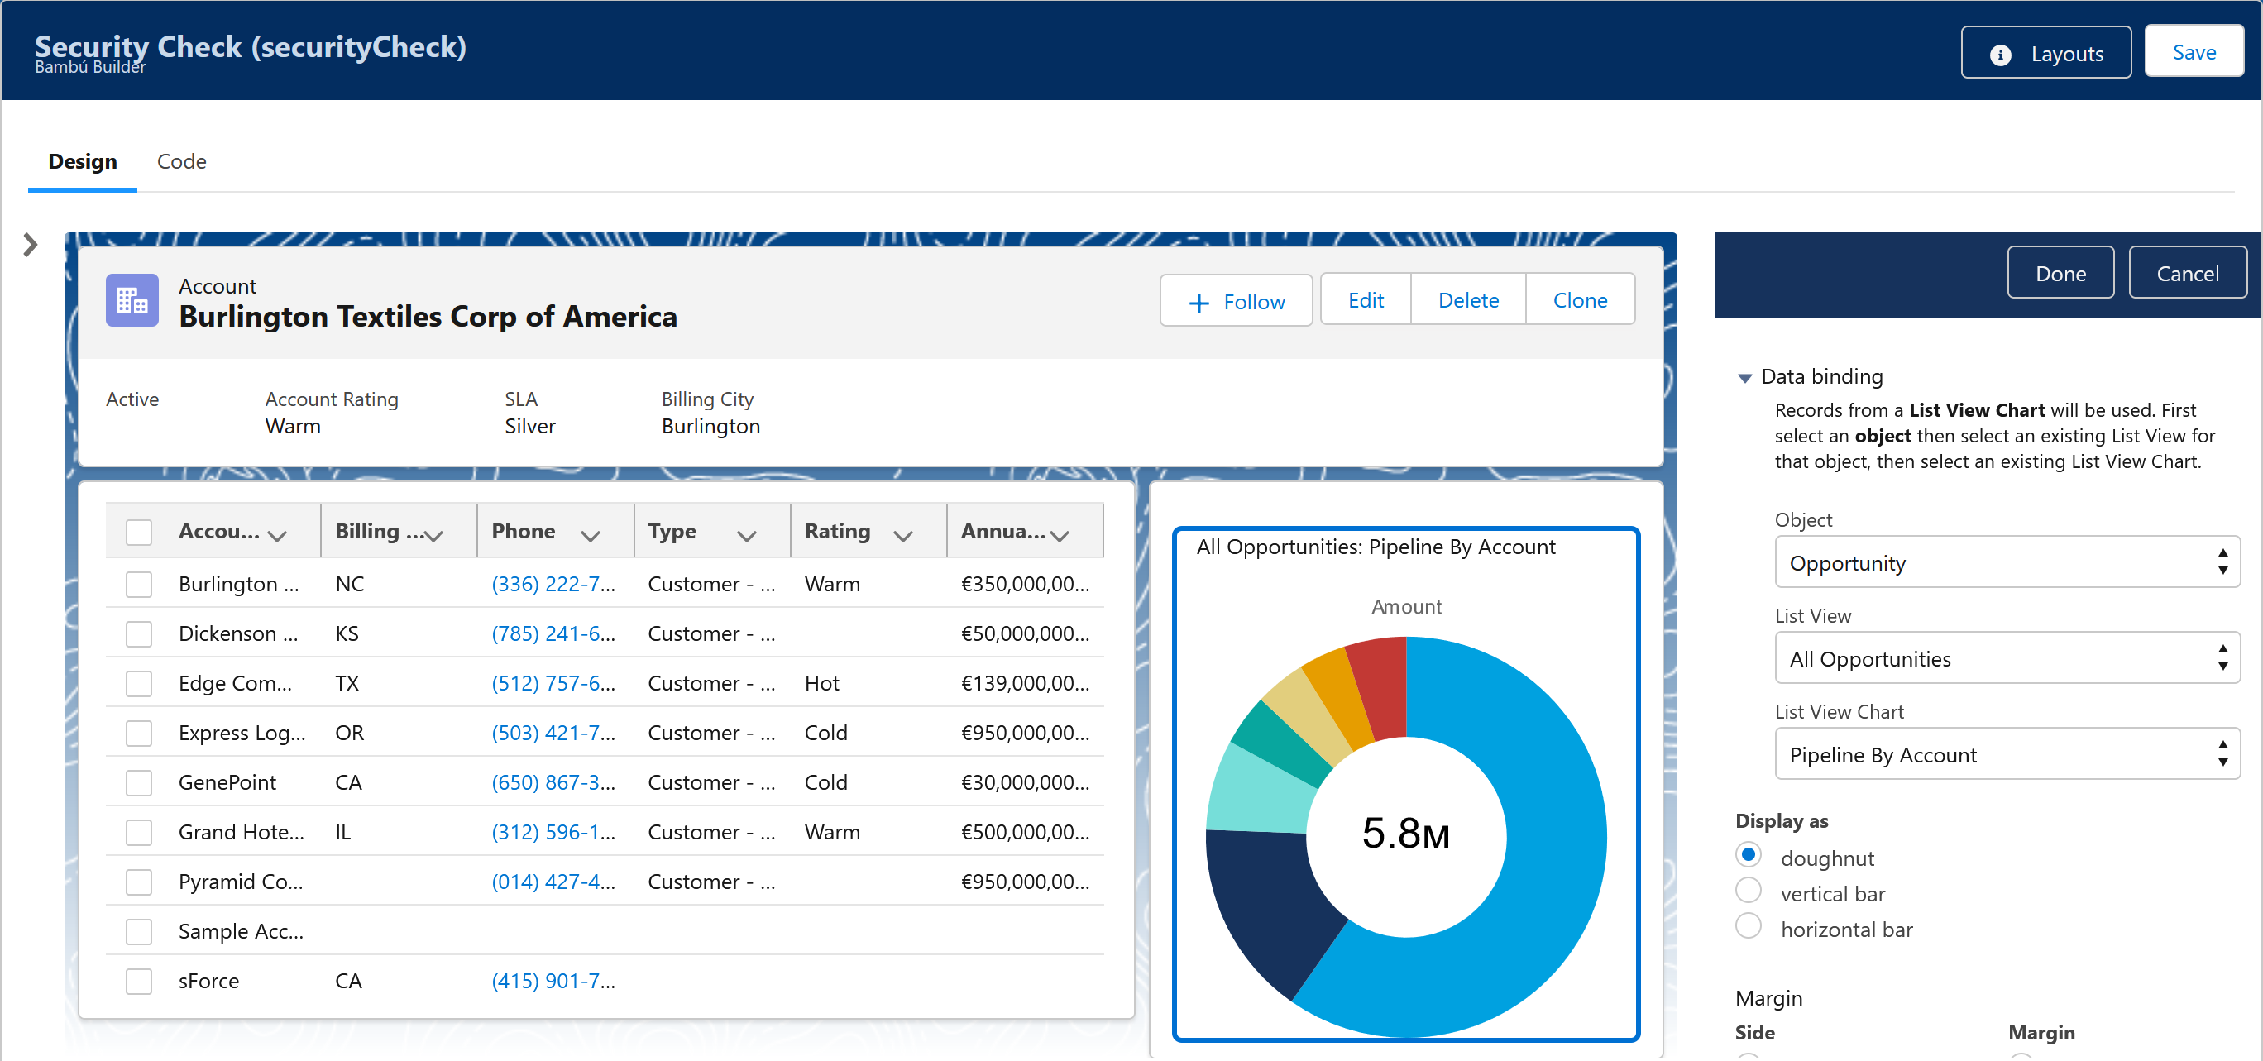
Task: Click the Account building icon
Action: 132,300
